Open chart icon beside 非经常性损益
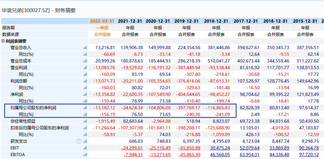 point(85,121)
